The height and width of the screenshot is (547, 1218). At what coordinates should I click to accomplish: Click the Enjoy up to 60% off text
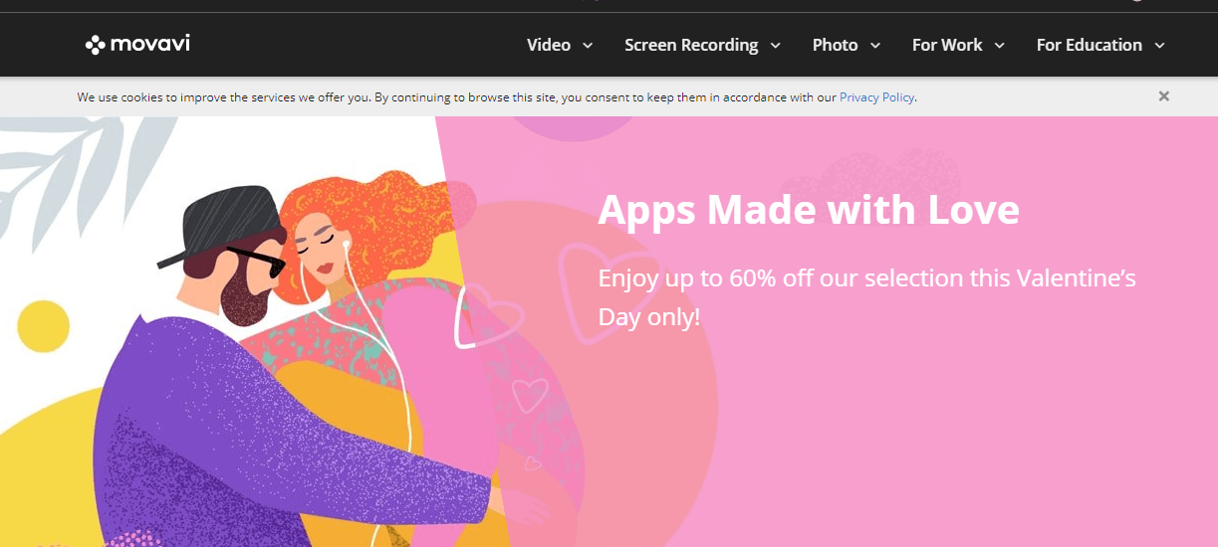click(x=866, y=297)
